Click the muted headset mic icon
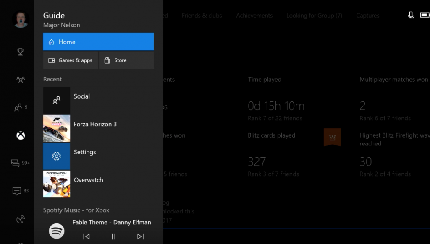430x244 pixels. click(x=411, y=15)
